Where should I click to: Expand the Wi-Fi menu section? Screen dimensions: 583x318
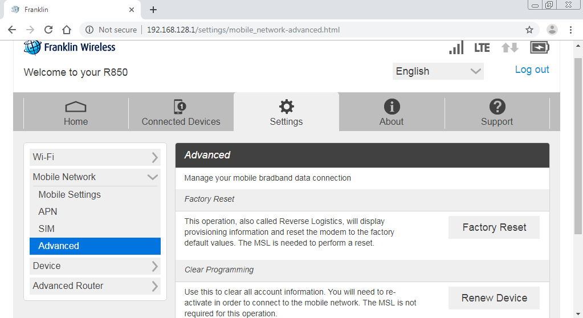coord(95,157)
